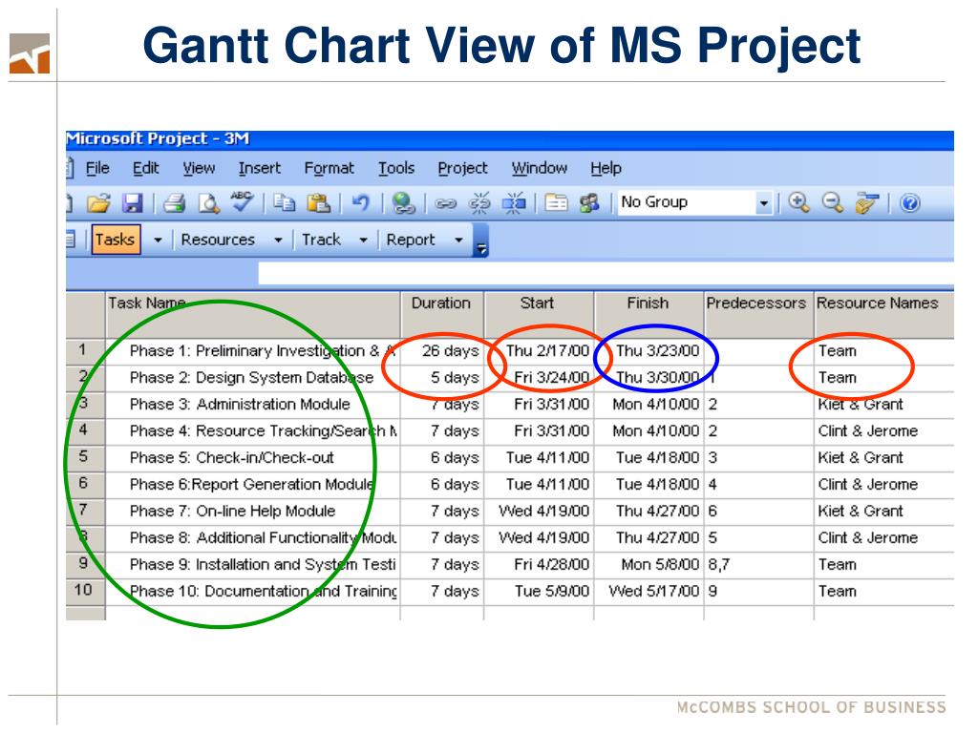Expand the Track dropdown arrow
The height and width of the screenshot is (733, 978).
[363, 240]
